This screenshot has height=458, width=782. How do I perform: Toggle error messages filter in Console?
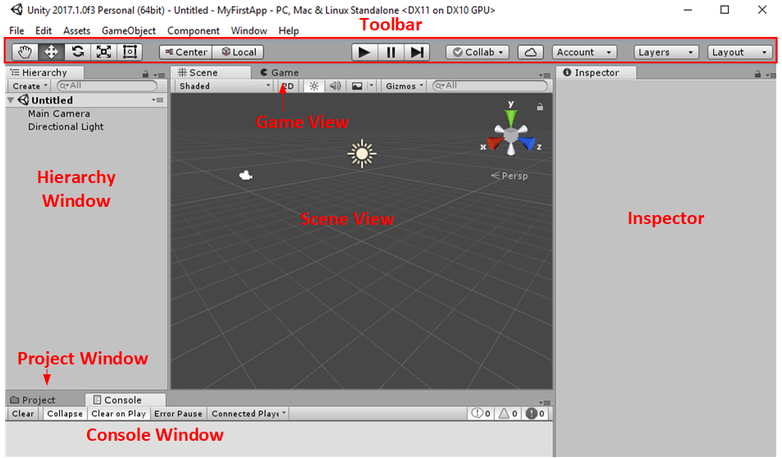tap(535, 414)
